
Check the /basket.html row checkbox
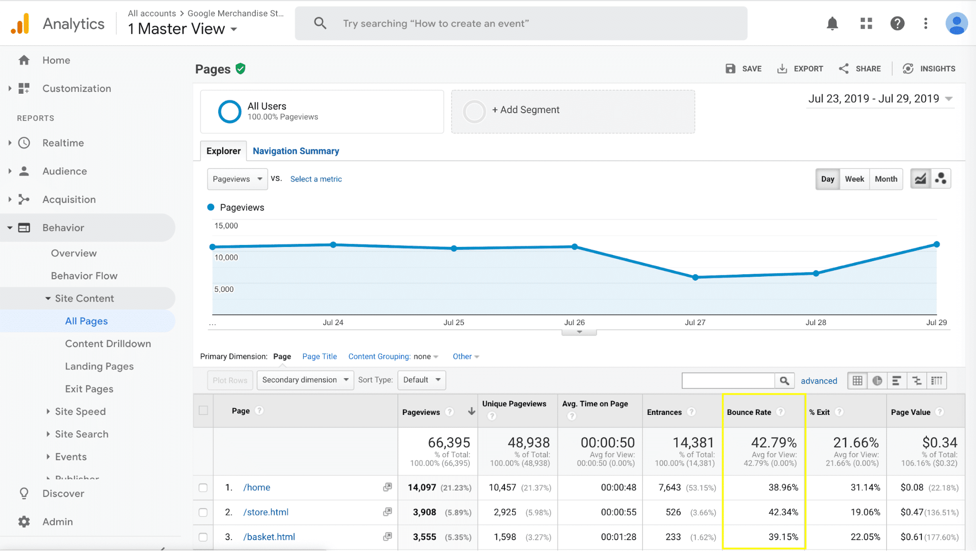[x=203, y=537]
